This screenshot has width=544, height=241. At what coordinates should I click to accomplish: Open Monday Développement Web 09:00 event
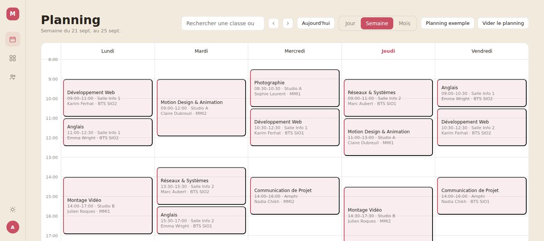[108, 98]
